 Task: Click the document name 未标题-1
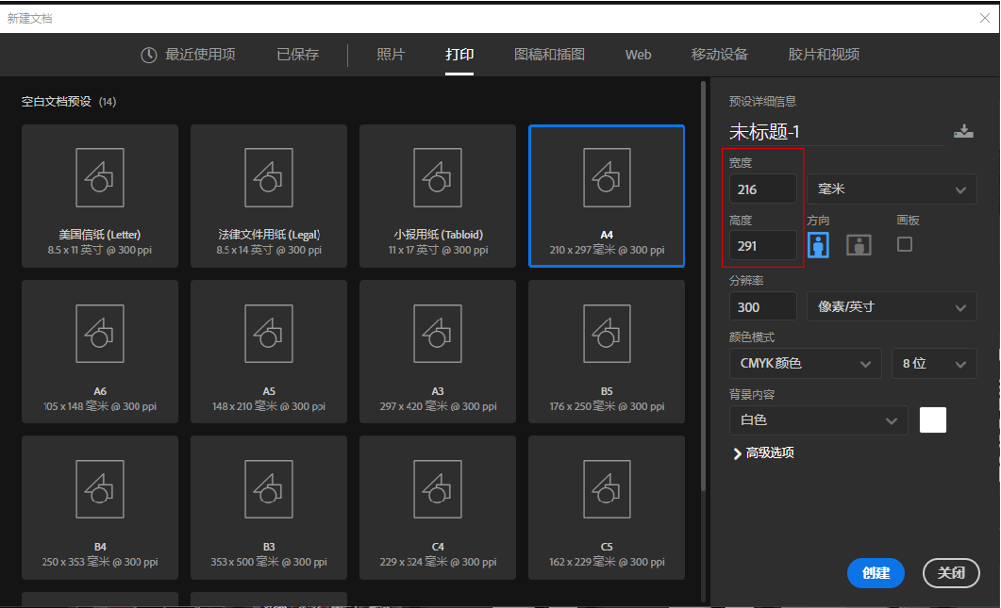click(764, 132)
